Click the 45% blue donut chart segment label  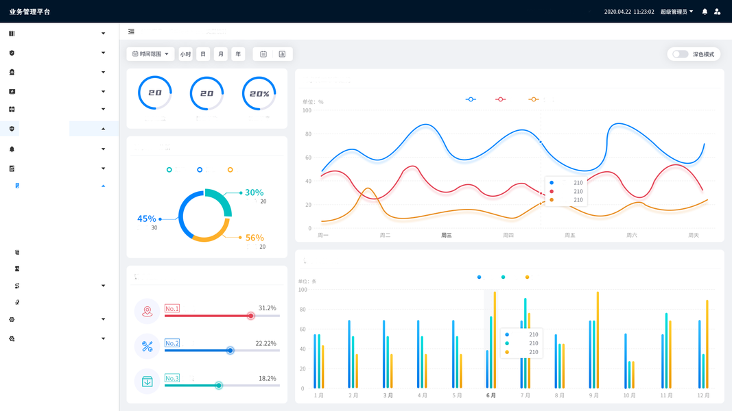(147, 219)
